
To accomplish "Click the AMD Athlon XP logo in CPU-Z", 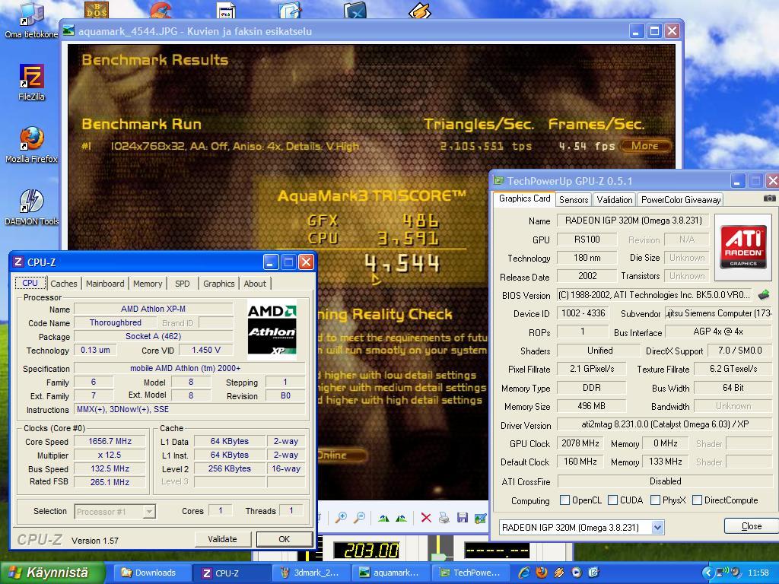I will [272, 328].
